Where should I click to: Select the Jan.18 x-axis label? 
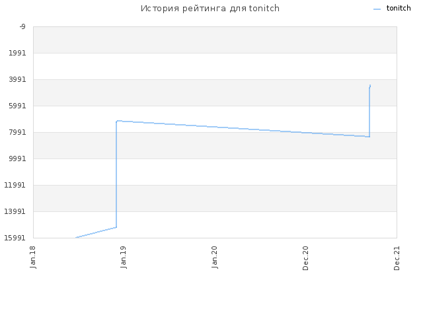pos(33,257)
